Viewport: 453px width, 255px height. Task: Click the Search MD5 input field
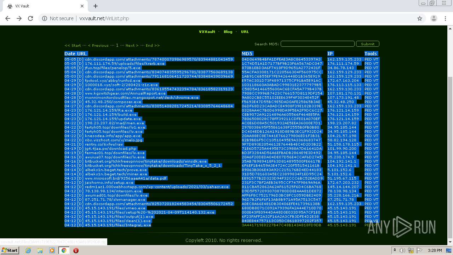point(317,44)
